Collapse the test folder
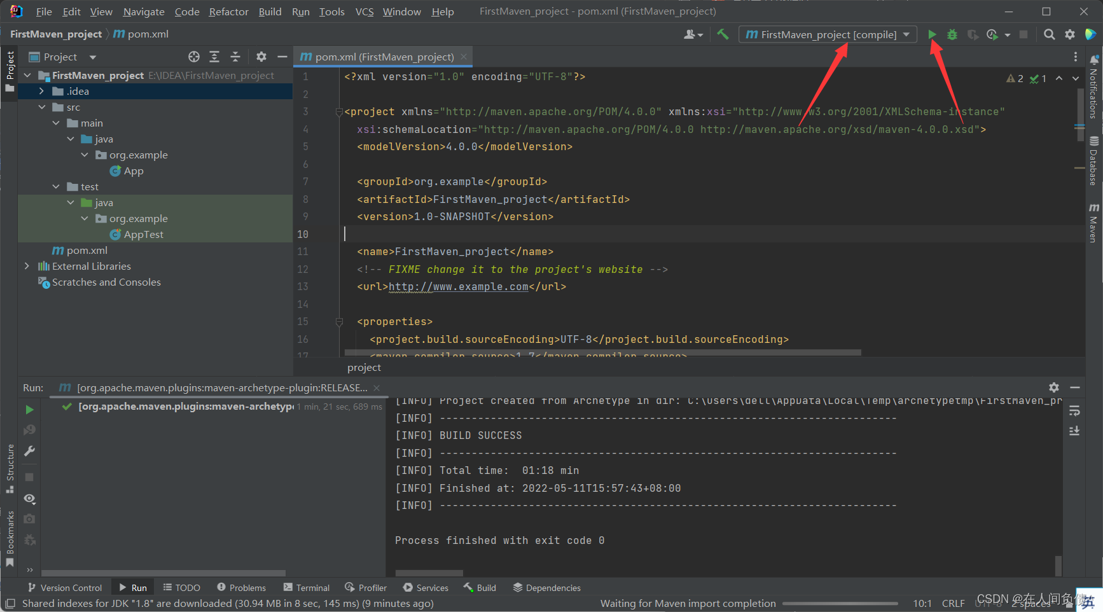The image size is (1103, 612). [x=56, y=186]
